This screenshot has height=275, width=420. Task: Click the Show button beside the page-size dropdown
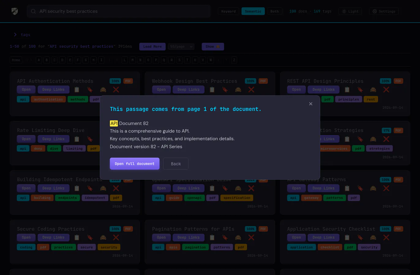(213, 46)
